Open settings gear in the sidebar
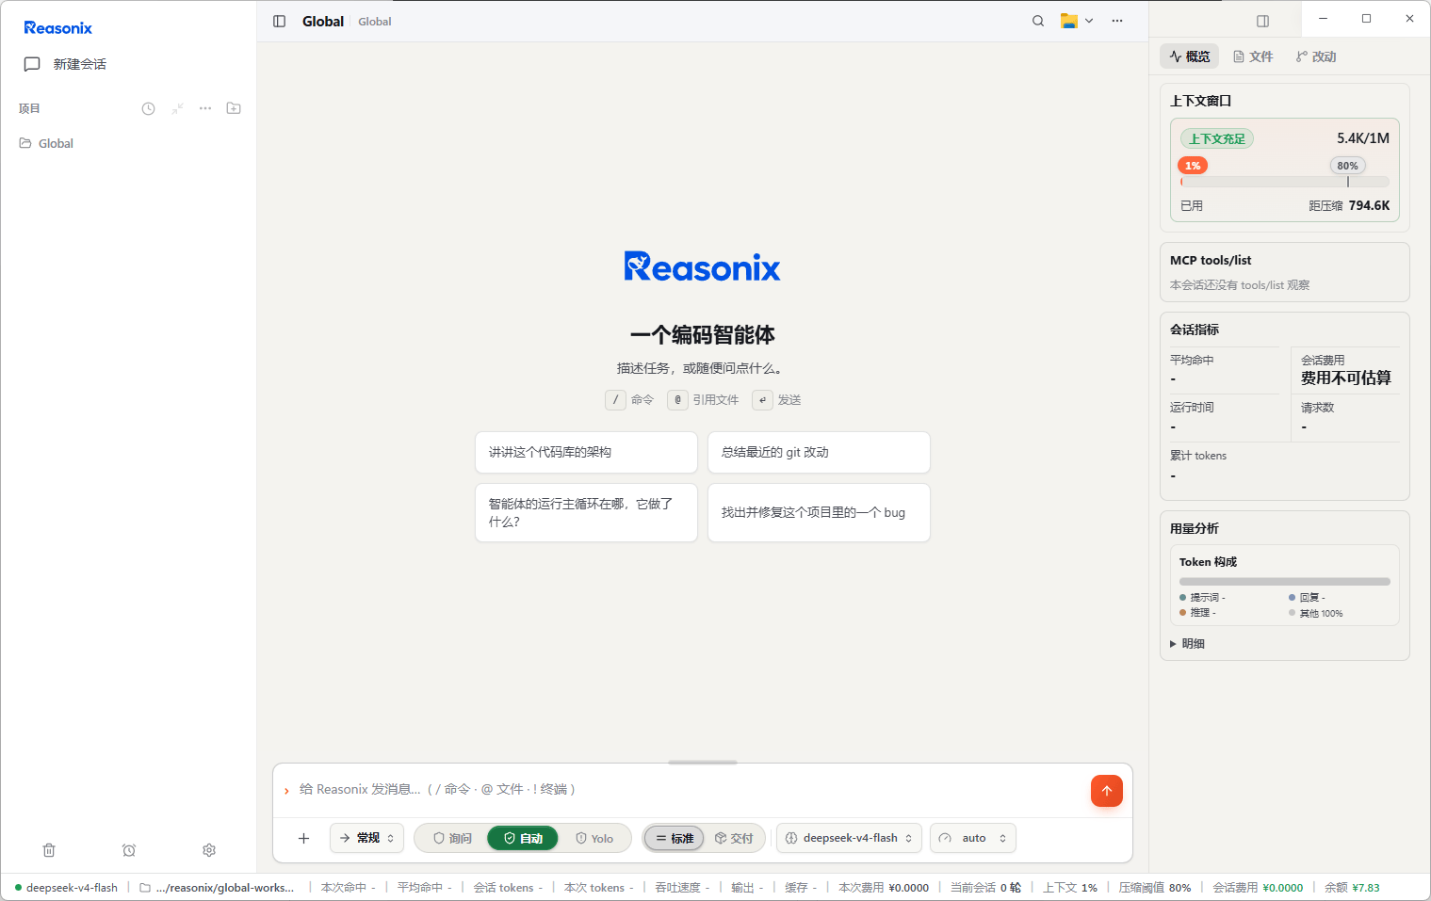Image resolution: width=1431 pixels, height=901 pixels. click(209, 850)
